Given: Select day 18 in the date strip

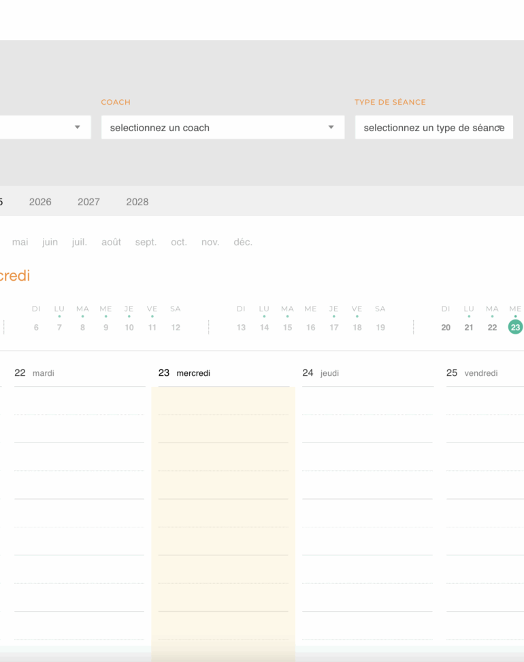Looking at the screenshot, I should coord(357,327).
